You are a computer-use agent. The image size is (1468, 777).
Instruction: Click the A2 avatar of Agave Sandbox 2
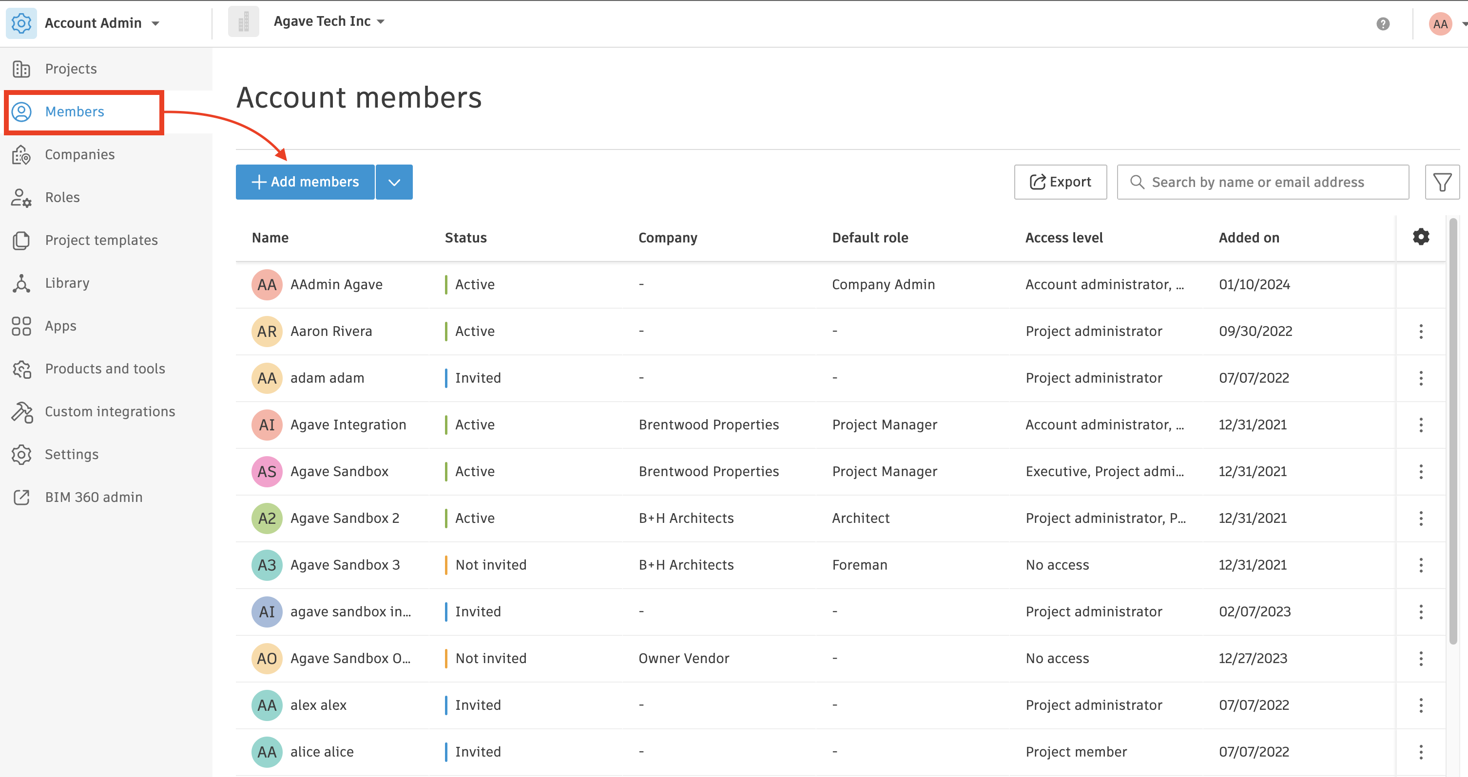coord(267,518)
